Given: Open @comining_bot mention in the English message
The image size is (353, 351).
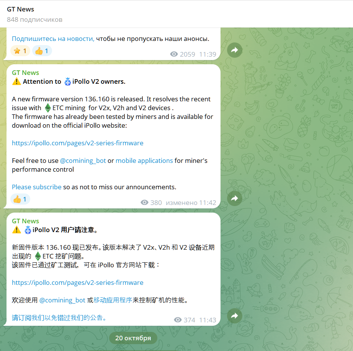Looking at the screenshot, I should (x=83, y=161).
